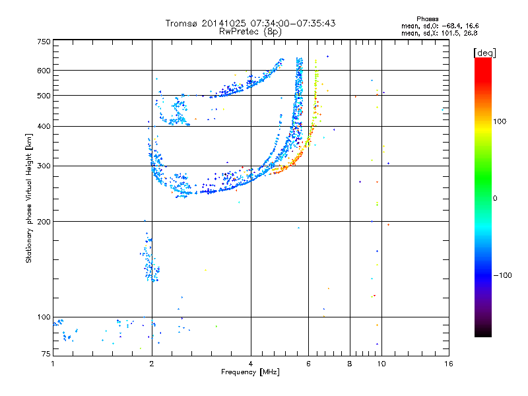Click the colorbar label 0
The width and height of the screenshot is (528, 396).
(x=495, y=199)
